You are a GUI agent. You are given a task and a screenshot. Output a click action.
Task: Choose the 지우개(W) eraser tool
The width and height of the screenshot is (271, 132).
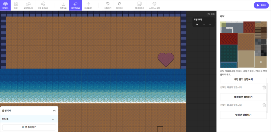pos(76,5)
